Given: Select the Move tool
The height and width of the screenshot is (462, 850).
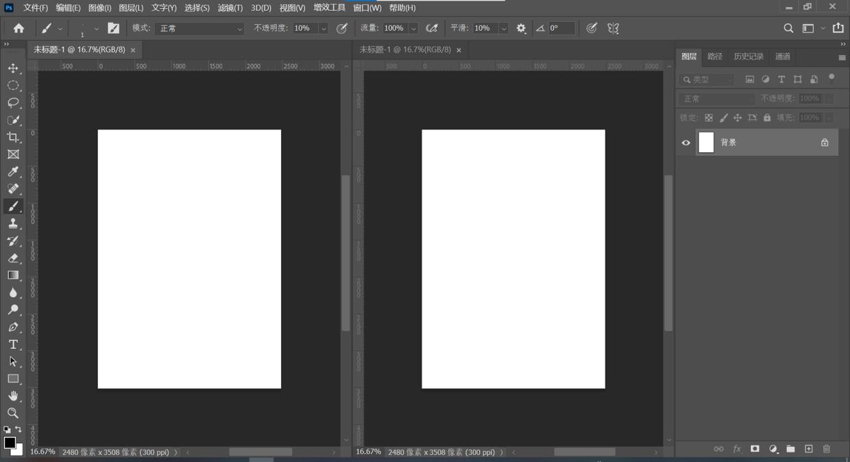Looking at the screenshot, I should pyautogui.click(x=13, y=69).
